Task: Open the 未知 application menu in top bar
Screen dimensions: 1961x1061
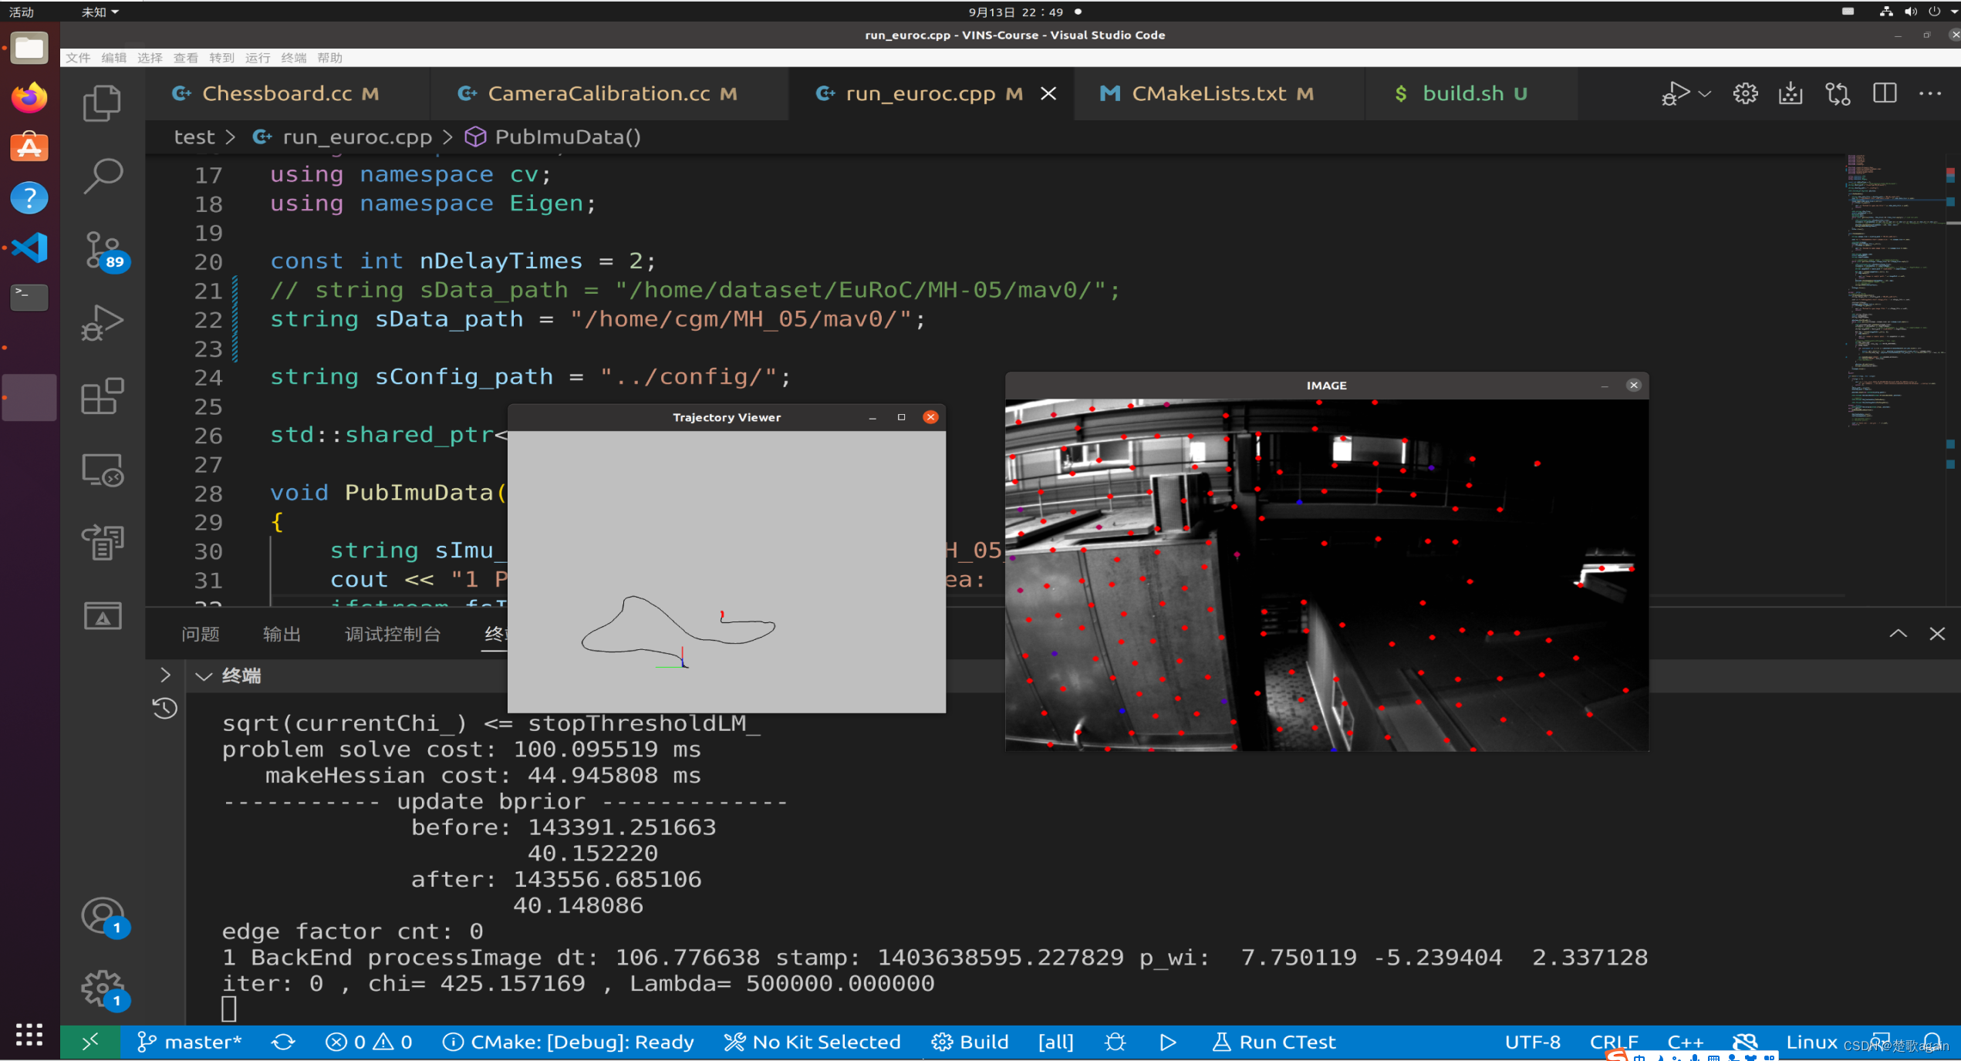Action: (x=100, y=12)
